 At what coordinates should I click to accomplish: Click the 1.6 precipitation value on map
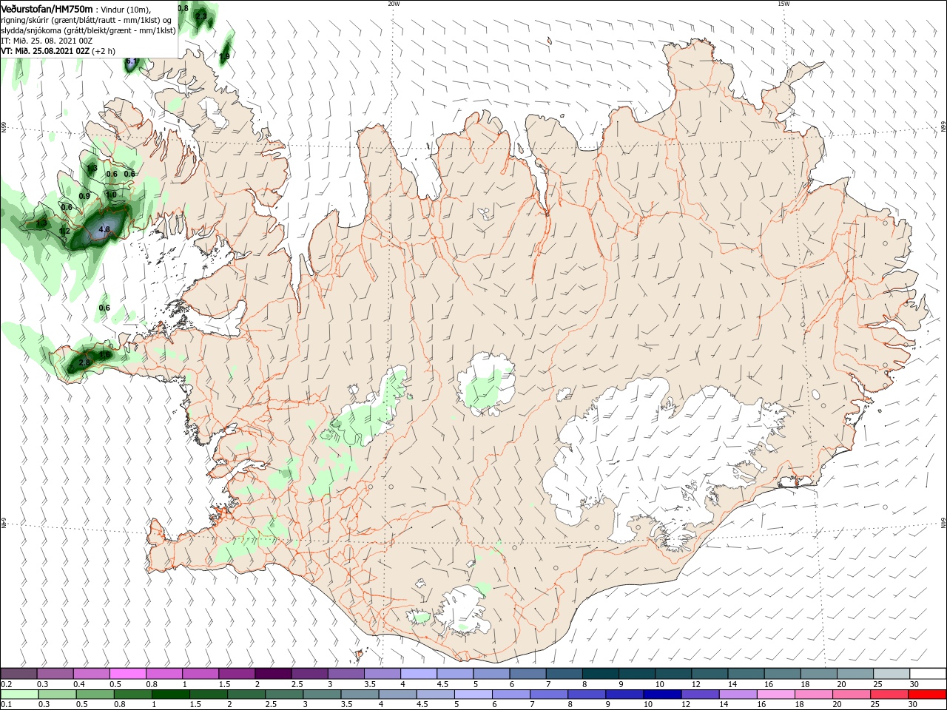click(105, 355)
